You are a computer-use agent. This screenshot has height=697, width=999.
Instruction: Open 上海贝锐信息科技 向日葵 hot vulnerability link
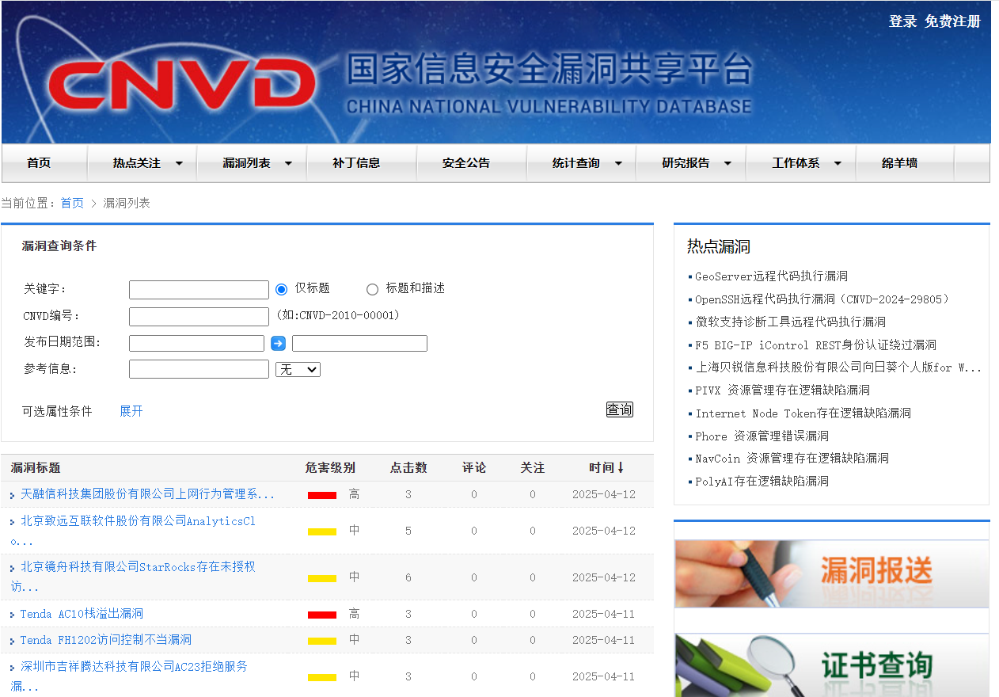838,368
